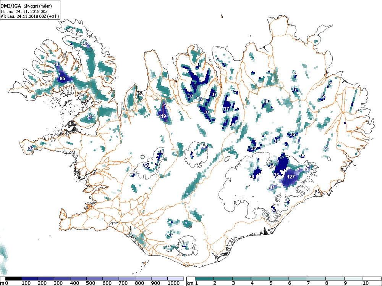
Task: Click the '85' visibility value on the map
Action: pyautogui.click(x=62, y=78)
